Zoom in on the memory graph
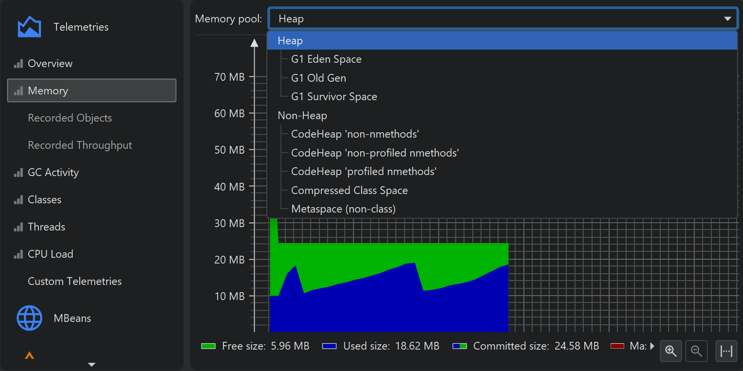The image size is (743, 371). (x=671, y=351)
